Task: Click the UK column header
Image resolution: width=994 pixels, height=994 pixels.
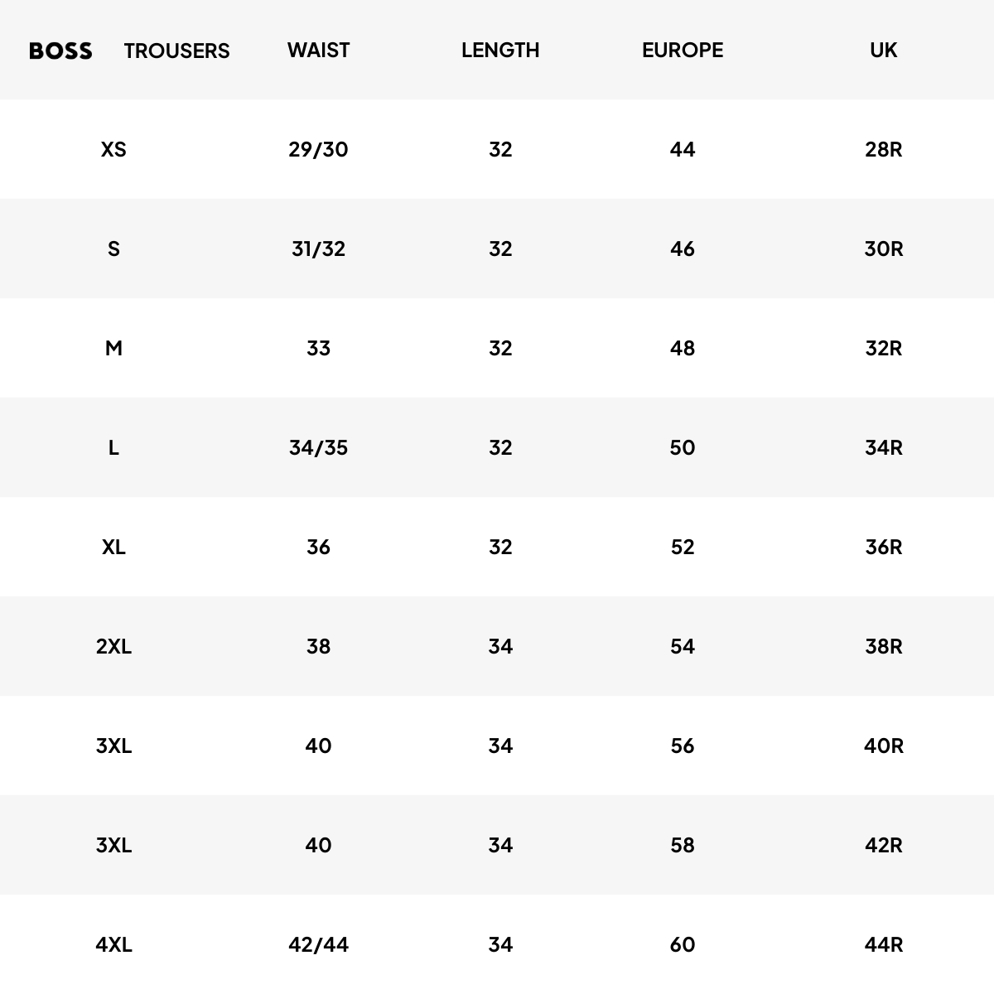Action: [x=883, y=51]
